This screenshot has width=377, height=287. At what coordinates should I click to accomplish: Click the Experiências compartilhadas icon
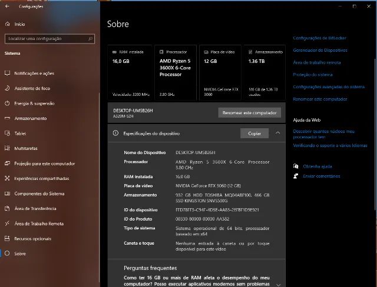[x=8, y=178]
